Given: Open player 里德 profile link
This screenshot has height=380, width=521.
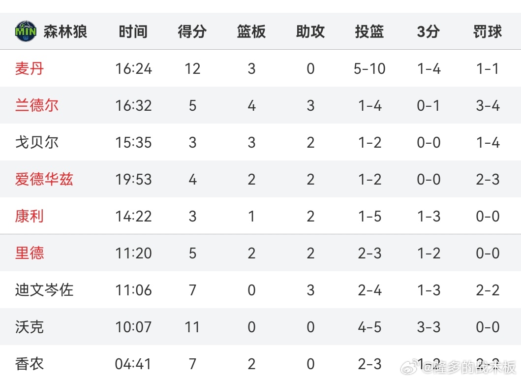Looking at the screenshot, I should (29, 253).
